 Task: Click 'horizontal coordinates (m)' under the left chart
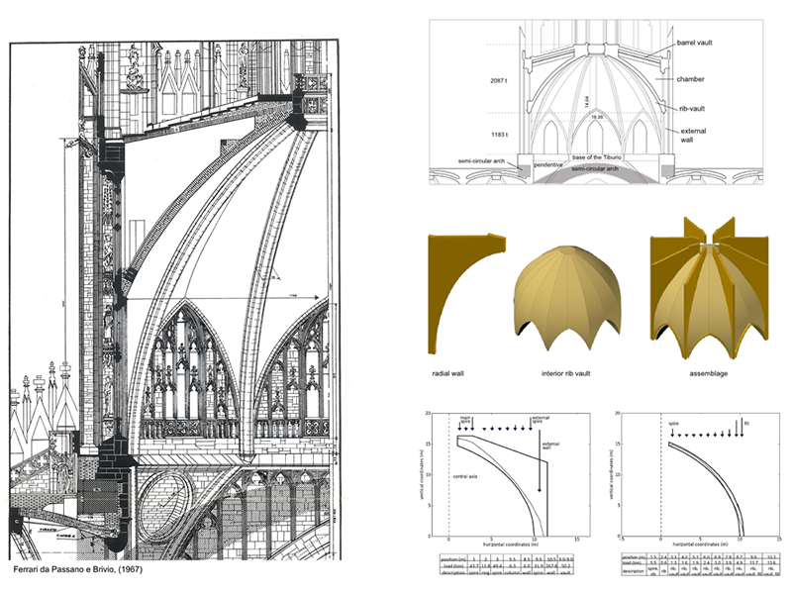509,544
